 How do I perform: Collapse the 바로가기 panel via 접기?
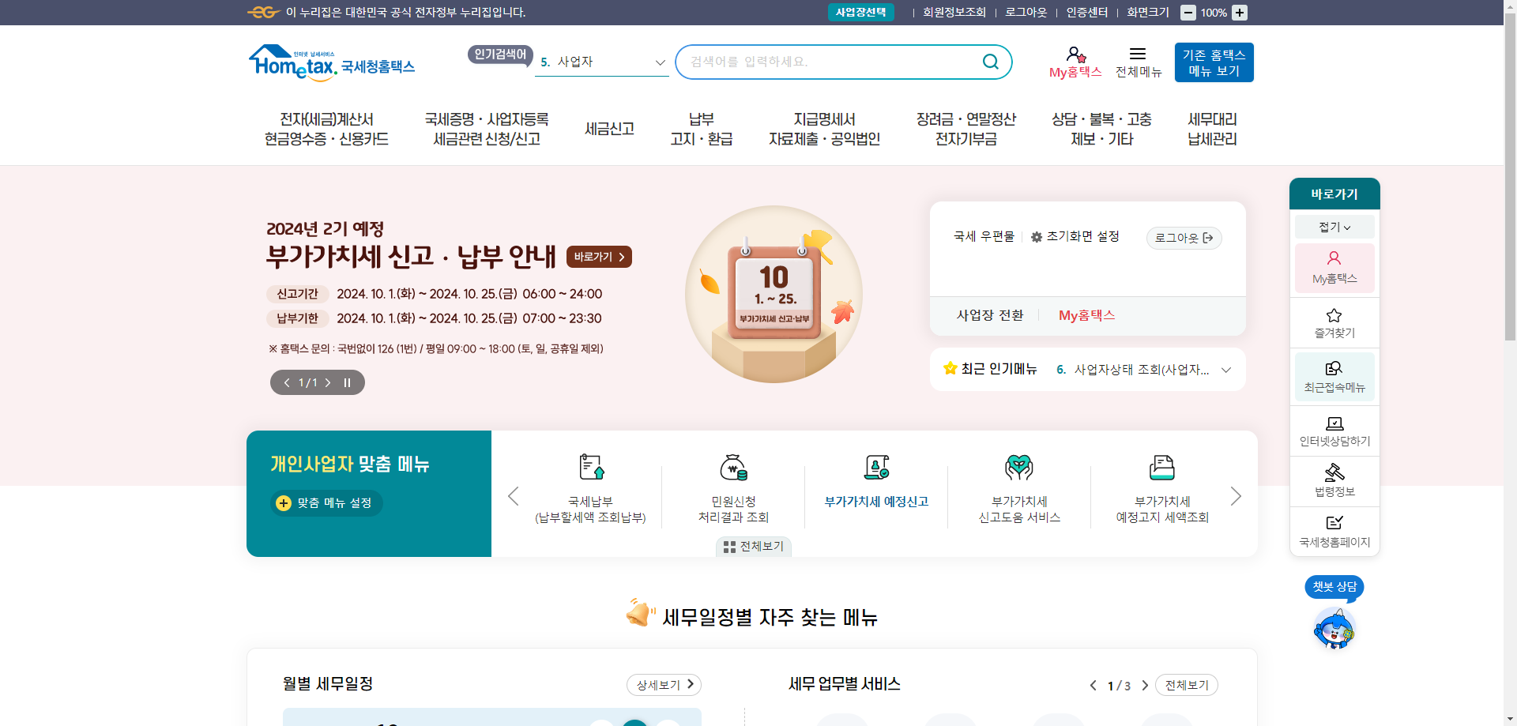pos(1334,227)
